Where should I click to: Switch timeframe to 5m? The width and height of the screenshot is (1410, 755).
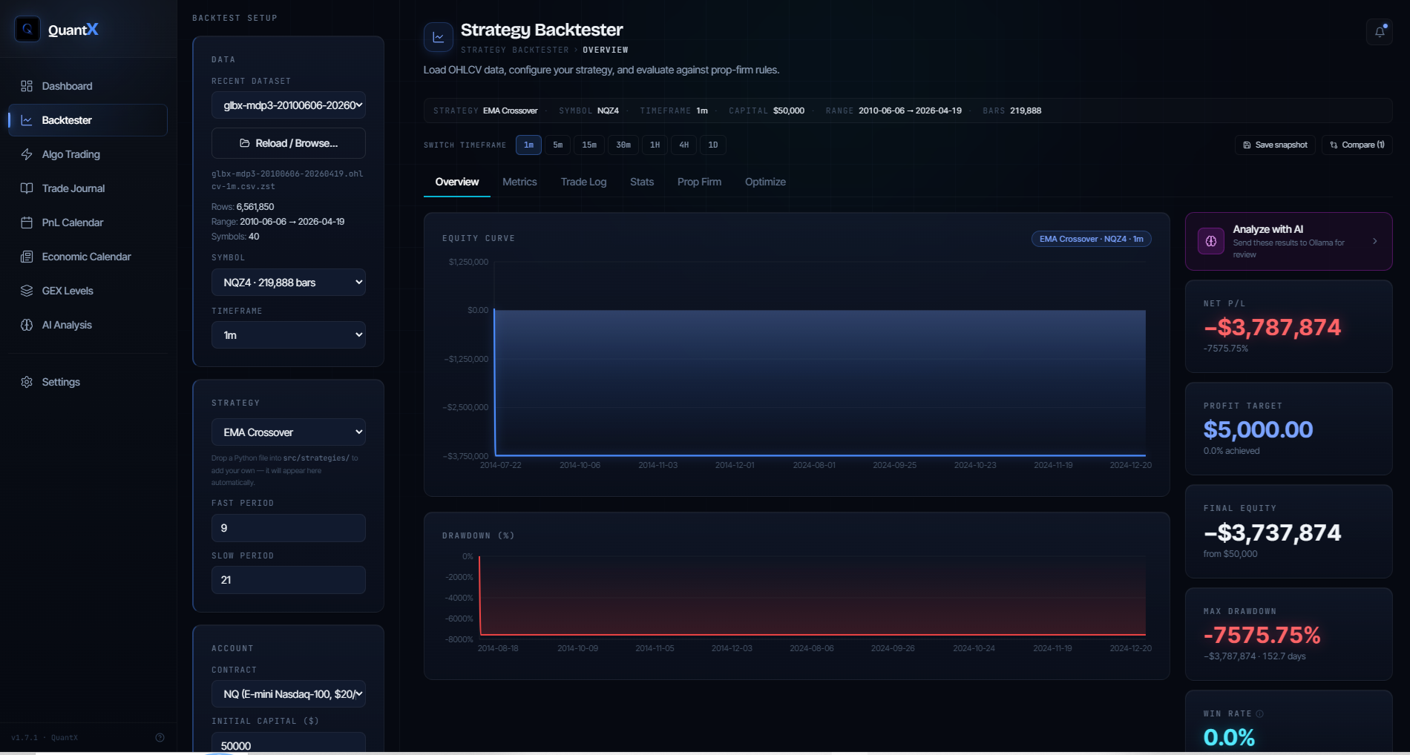tap(558, 145)
